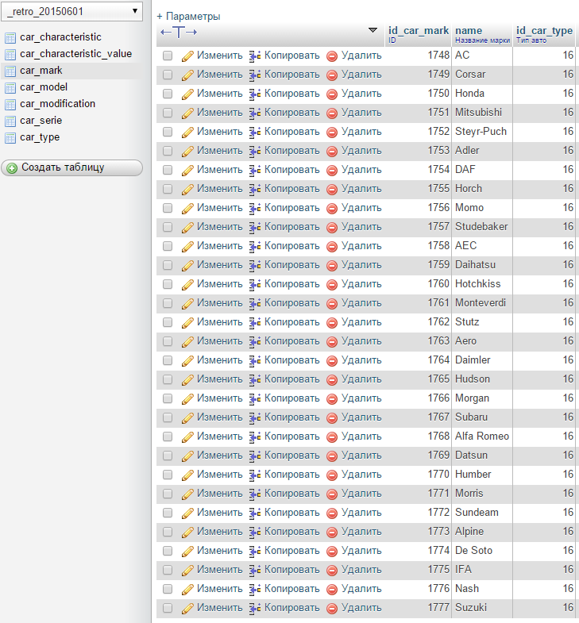Click the pencil edit icon for DAF row
Image resolution: width=579 pixels, height=623 pixels.
(187, 171)
